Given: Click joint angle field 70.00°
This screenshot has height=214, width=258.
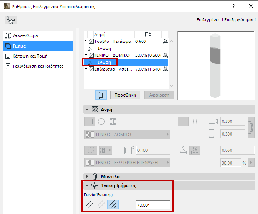Looking at the screenshot, I should [153, 205].
